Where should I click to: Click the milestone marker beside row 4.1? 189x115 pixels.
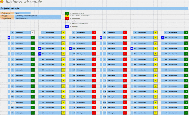pyautogui.click(x=101, y=38)
